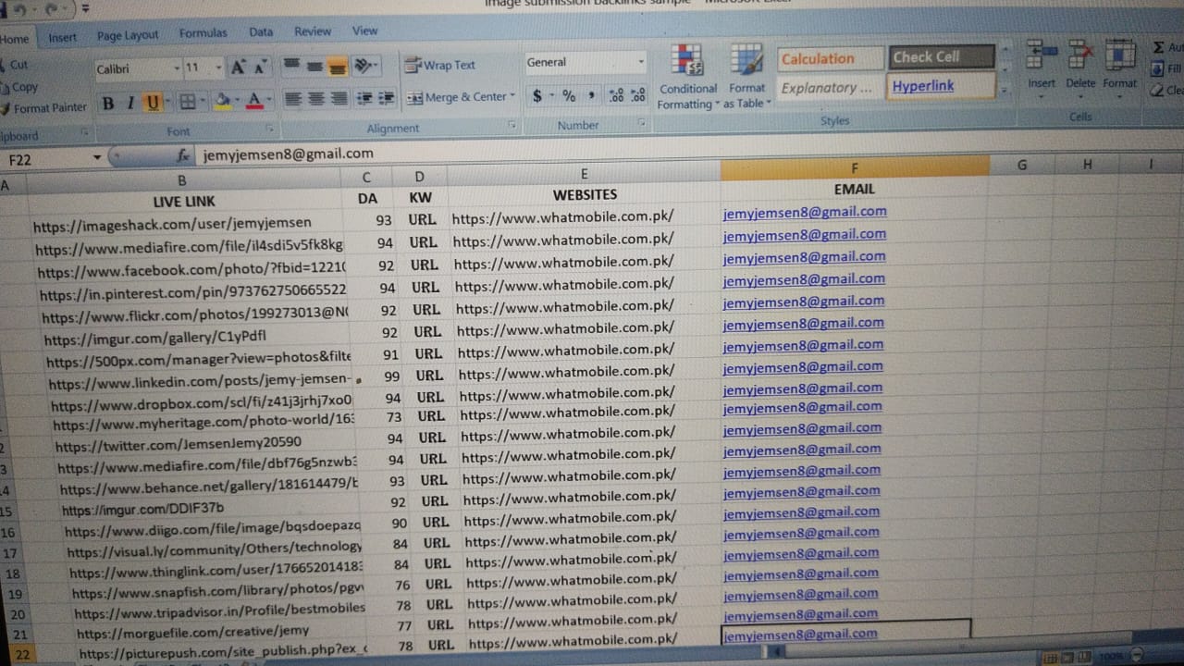
Task: Click Increase Decimal icon
Action: [x=617, y=95]
